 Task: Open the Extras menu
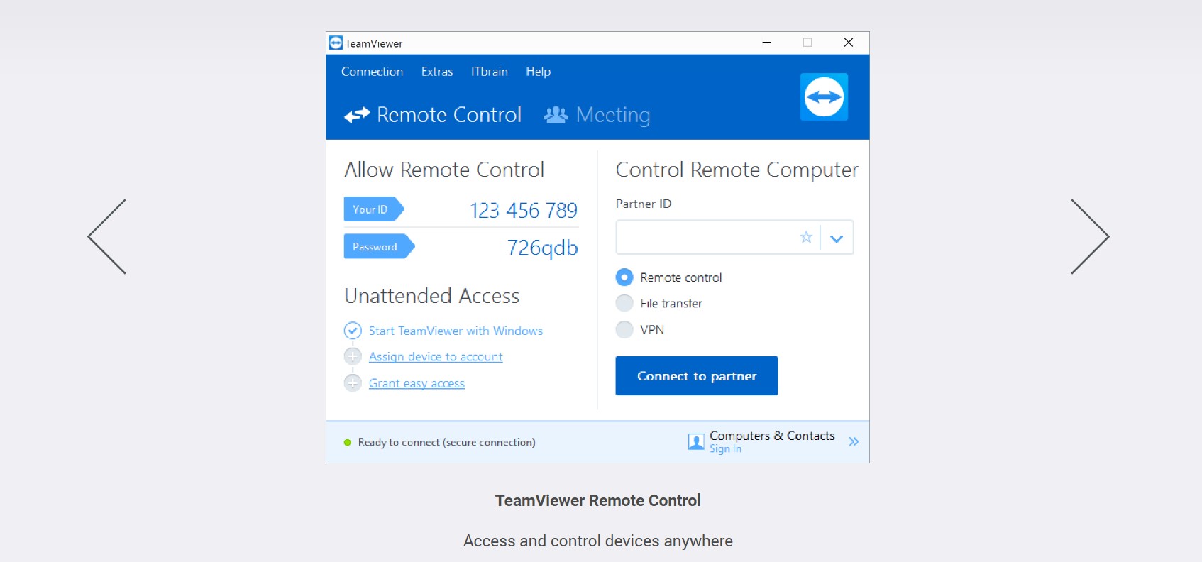click(x=437, y=72)
